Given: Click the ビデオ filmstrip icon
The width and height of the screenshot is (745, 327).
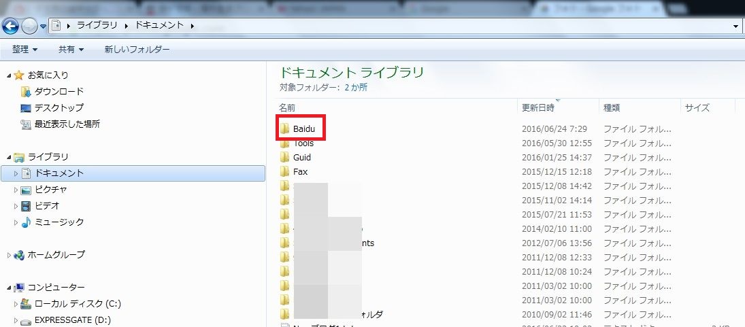Looking at the screenshot, I should pos(26,206).
